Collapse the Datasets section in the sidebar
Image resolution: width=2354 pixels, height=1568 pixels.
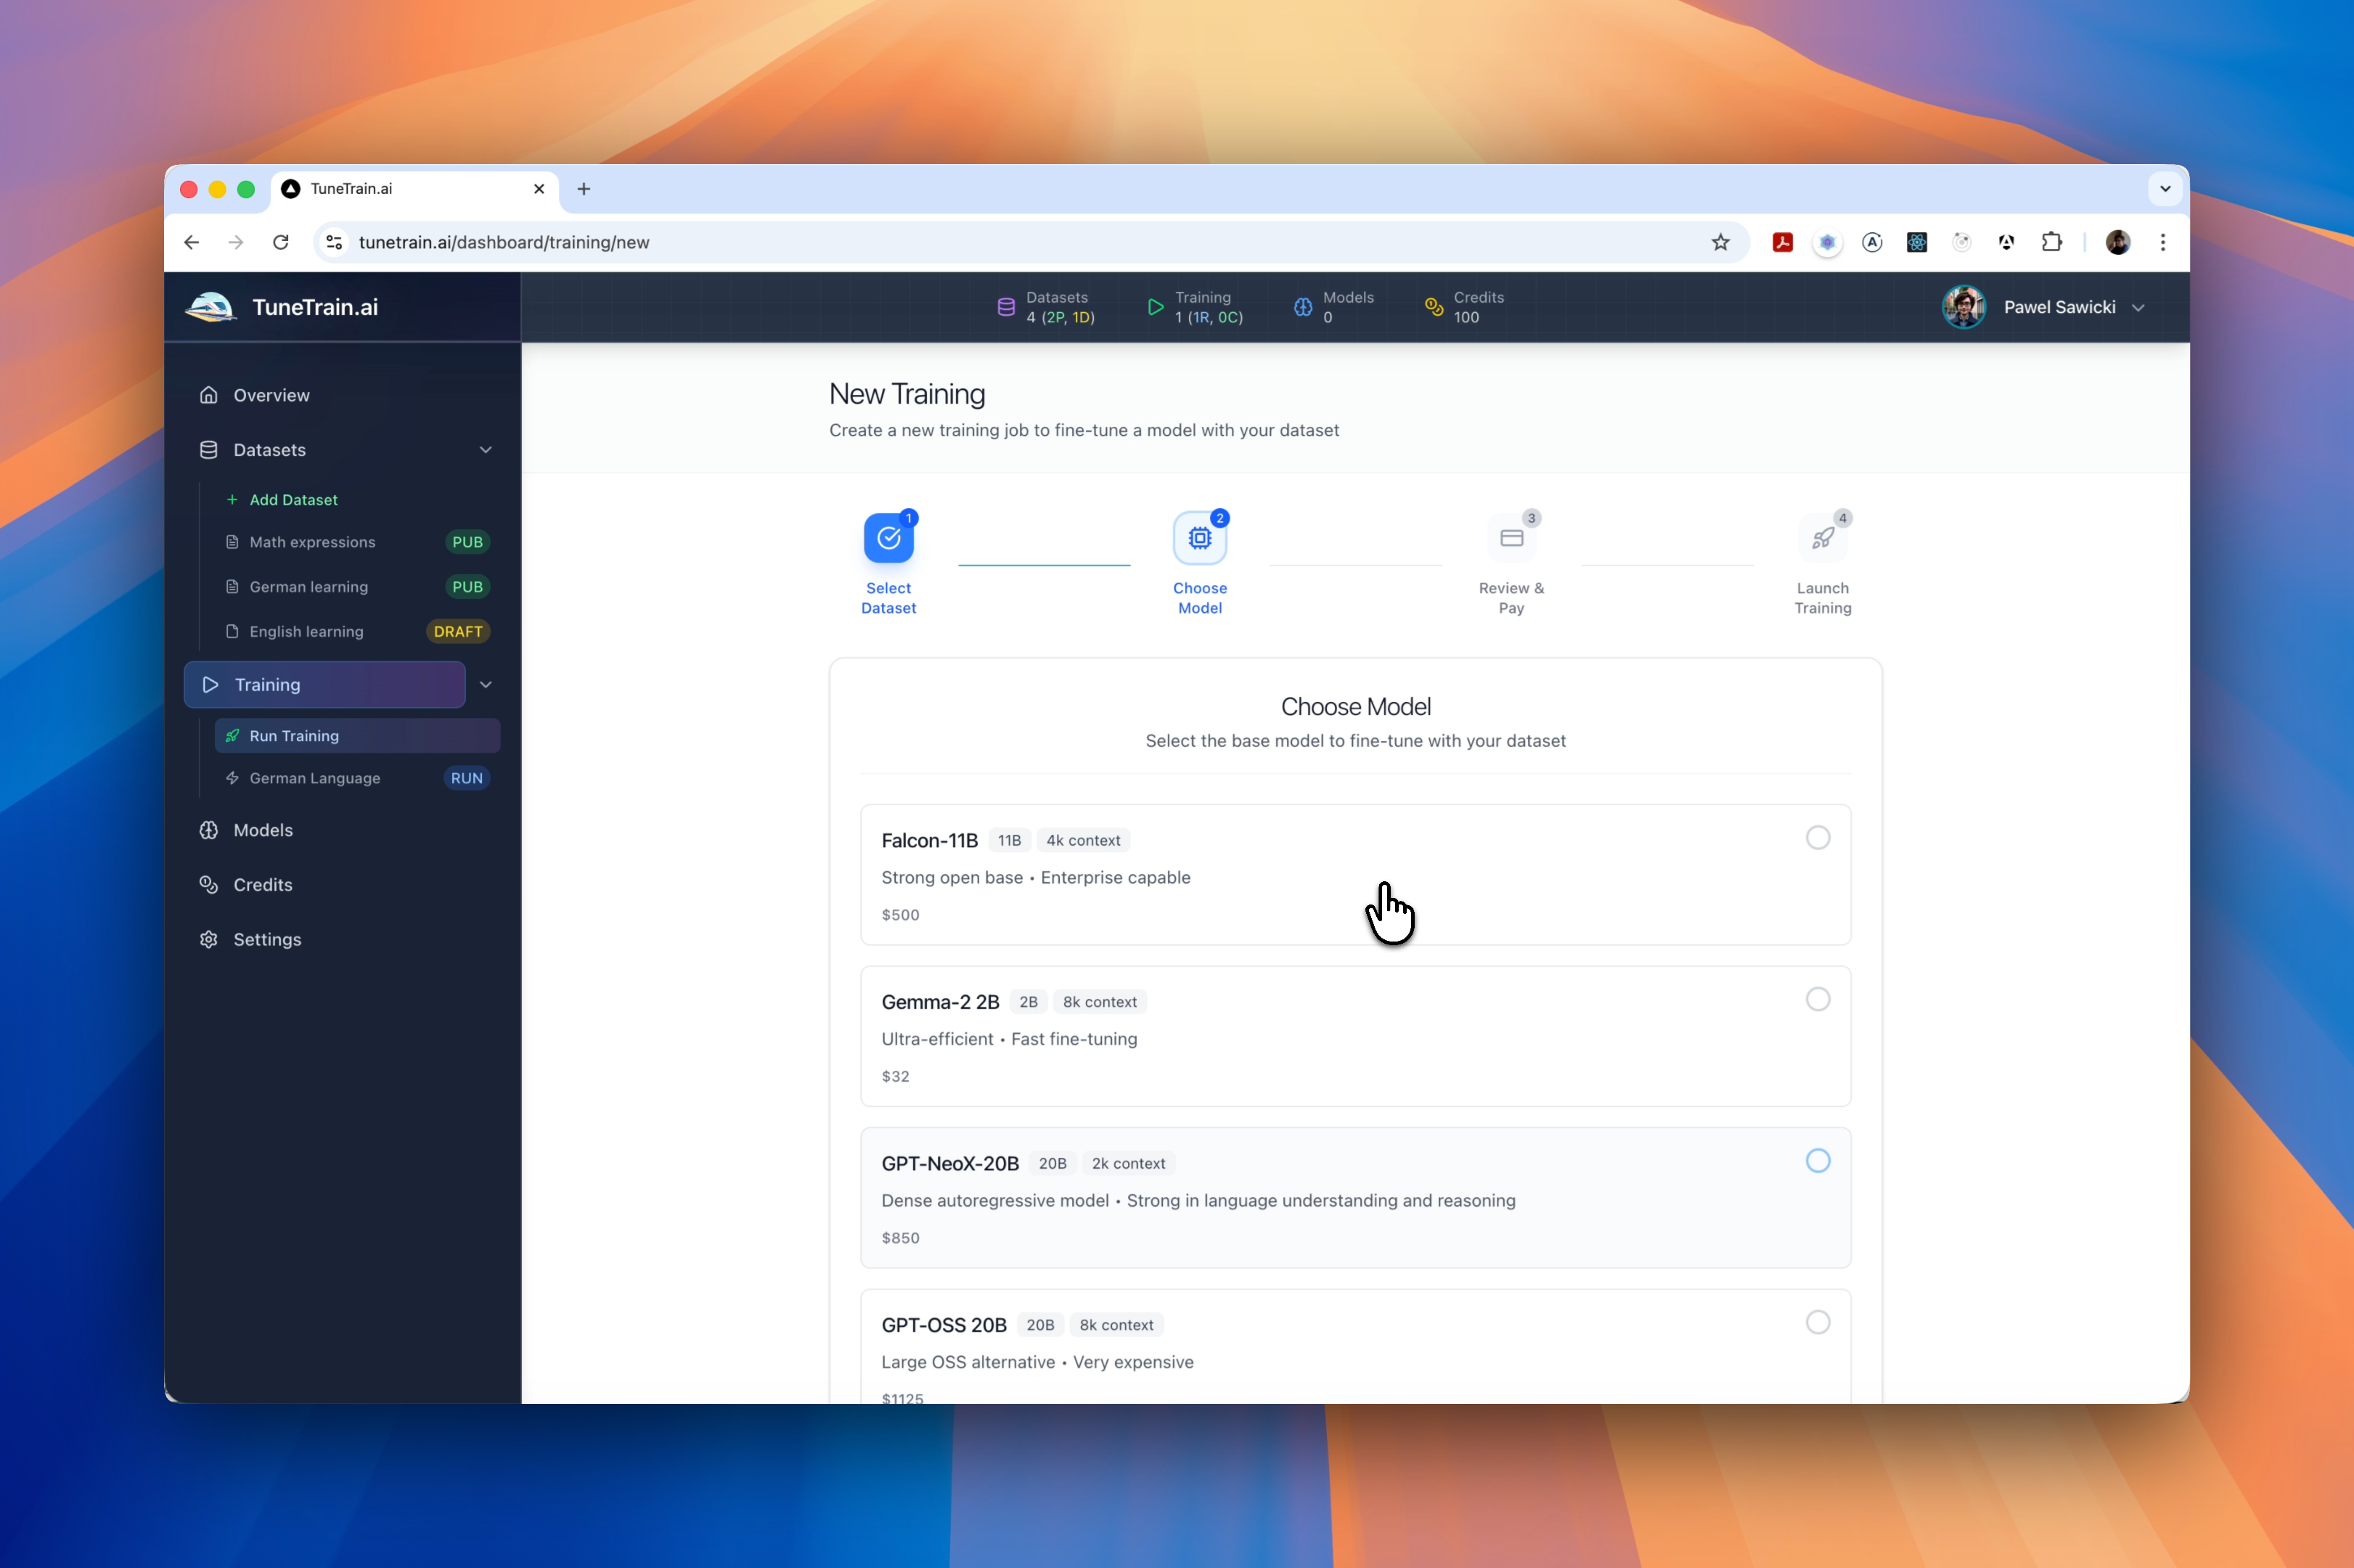point(486,450)
